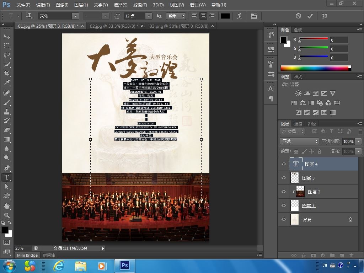Hide the 背景 layer
The image size is (364, 273).
point(284,219)
